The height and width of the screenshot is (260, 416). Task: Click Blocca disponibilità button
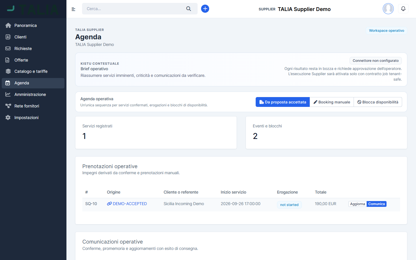pyautogui.click(x=378, y=102)
